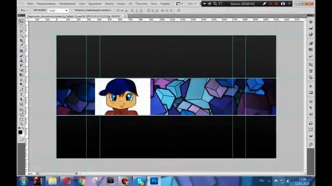The height and width of the screenshot is (186, 332).
Task: Click the Windows Start button
Action: 23,181
